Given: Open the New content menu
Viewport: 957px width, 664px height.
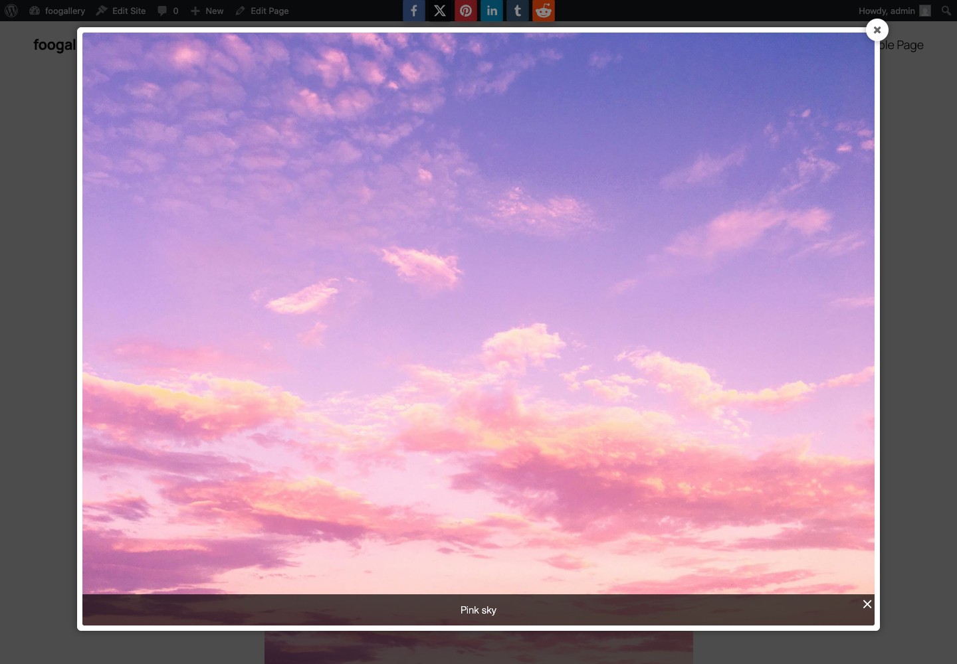Looking at the screenshot, I should 207,11.
